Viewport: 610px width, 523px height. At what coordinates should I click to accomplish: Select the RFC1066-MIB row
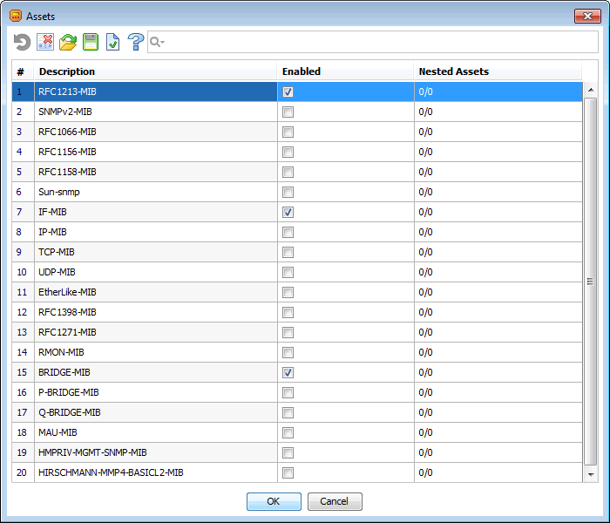pos(297,132)
